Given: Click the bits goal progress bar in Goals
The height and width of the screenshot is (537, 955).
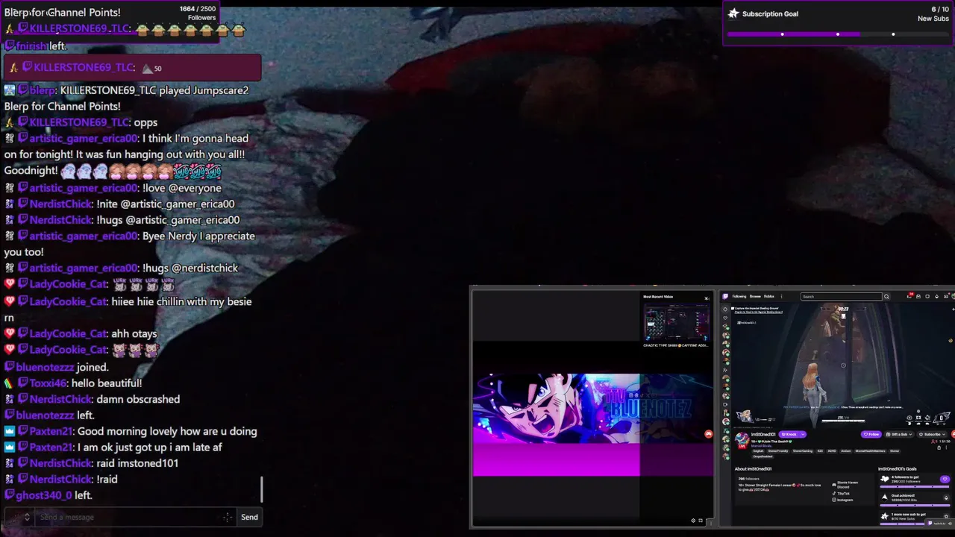Looking at the screenshot, I should [x=915, y=505].
